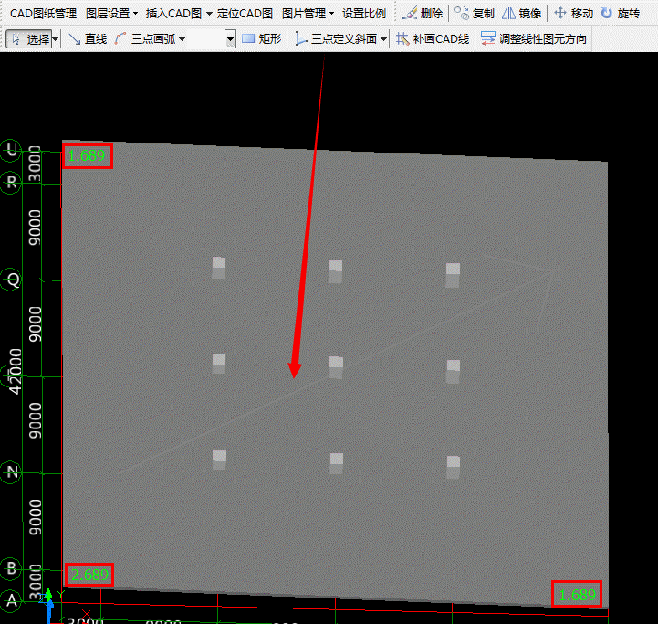
Task: Click 调整线性图元方向 button
Action: pyautogui.click(x=534, y=39)
